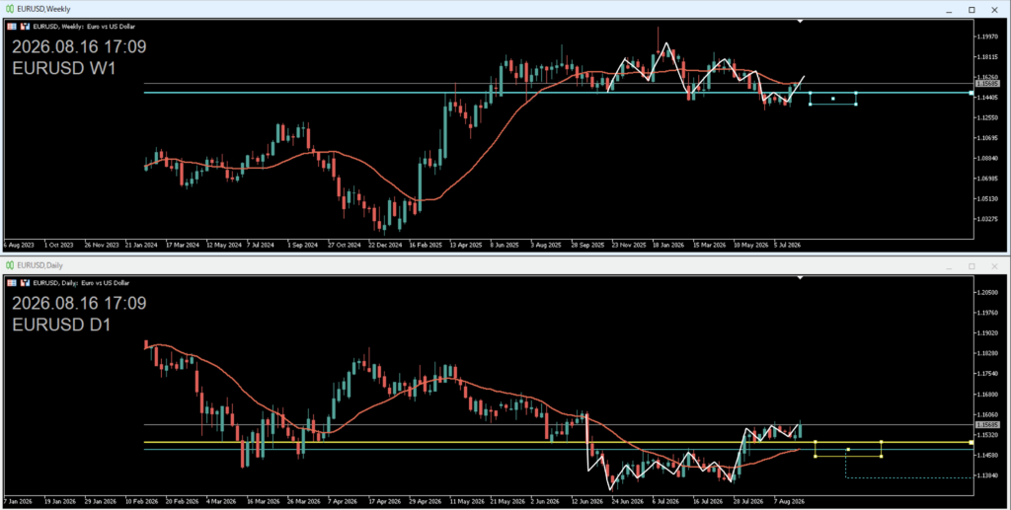Click 1.08840 on the Weekly price scale
The image size is (1011, 510).
click(988, 159)
